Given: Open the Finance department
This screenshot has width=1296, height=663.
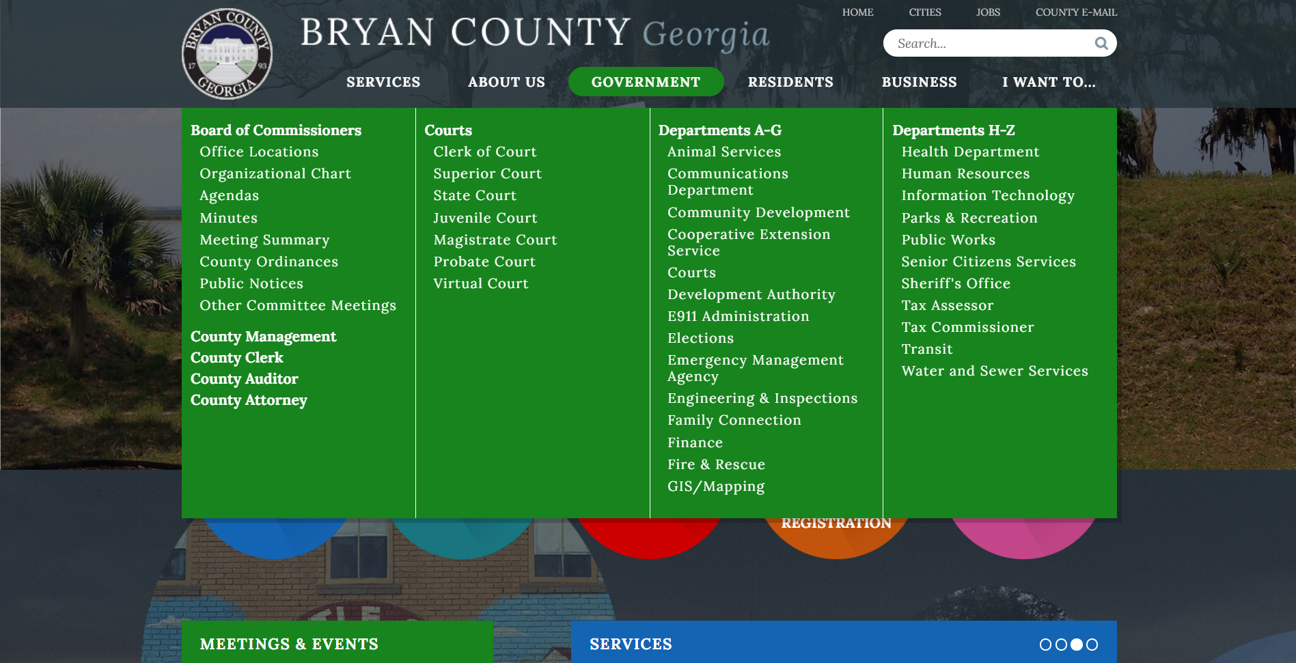Looking at the screenshot, I should [x=695, y=442].
